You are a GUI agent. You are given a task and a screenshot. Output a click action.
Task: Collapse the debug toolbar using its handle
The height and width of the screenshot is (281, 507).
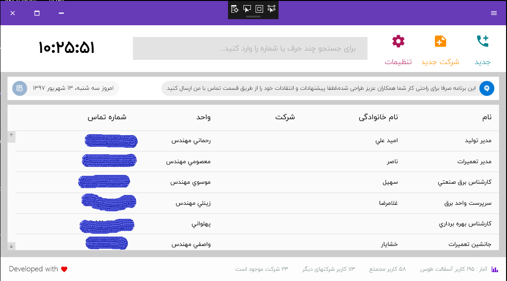click(253, 17)
